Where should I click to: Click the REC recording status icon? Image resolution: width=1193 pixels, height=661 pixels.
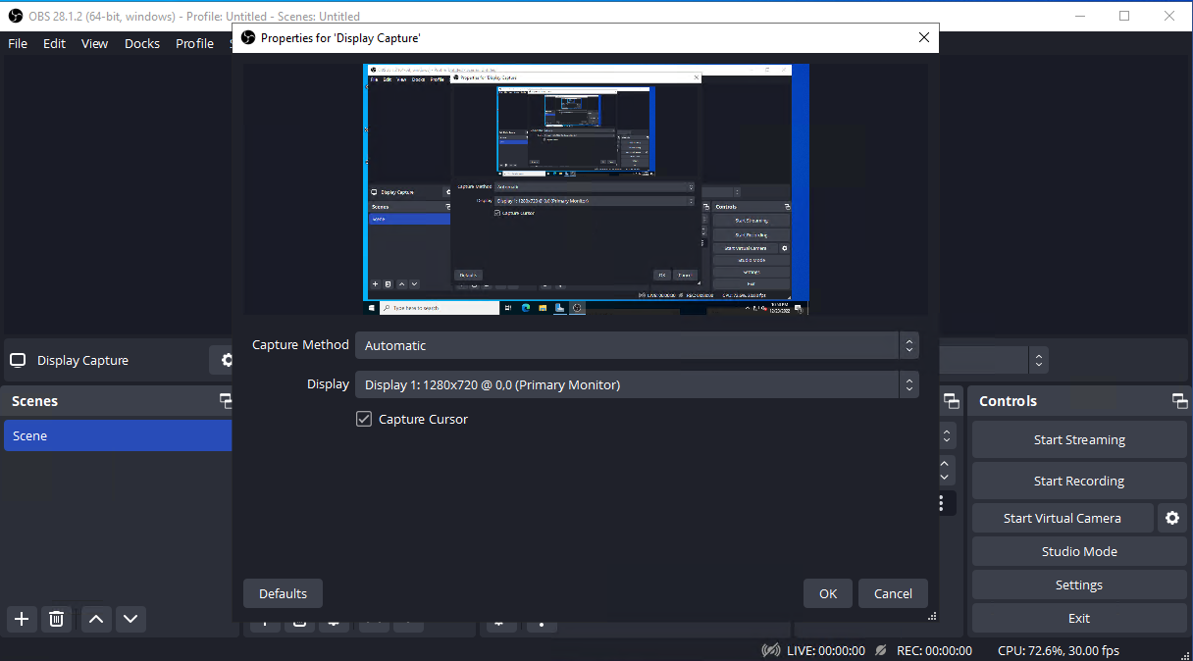(x=881, y=650)
